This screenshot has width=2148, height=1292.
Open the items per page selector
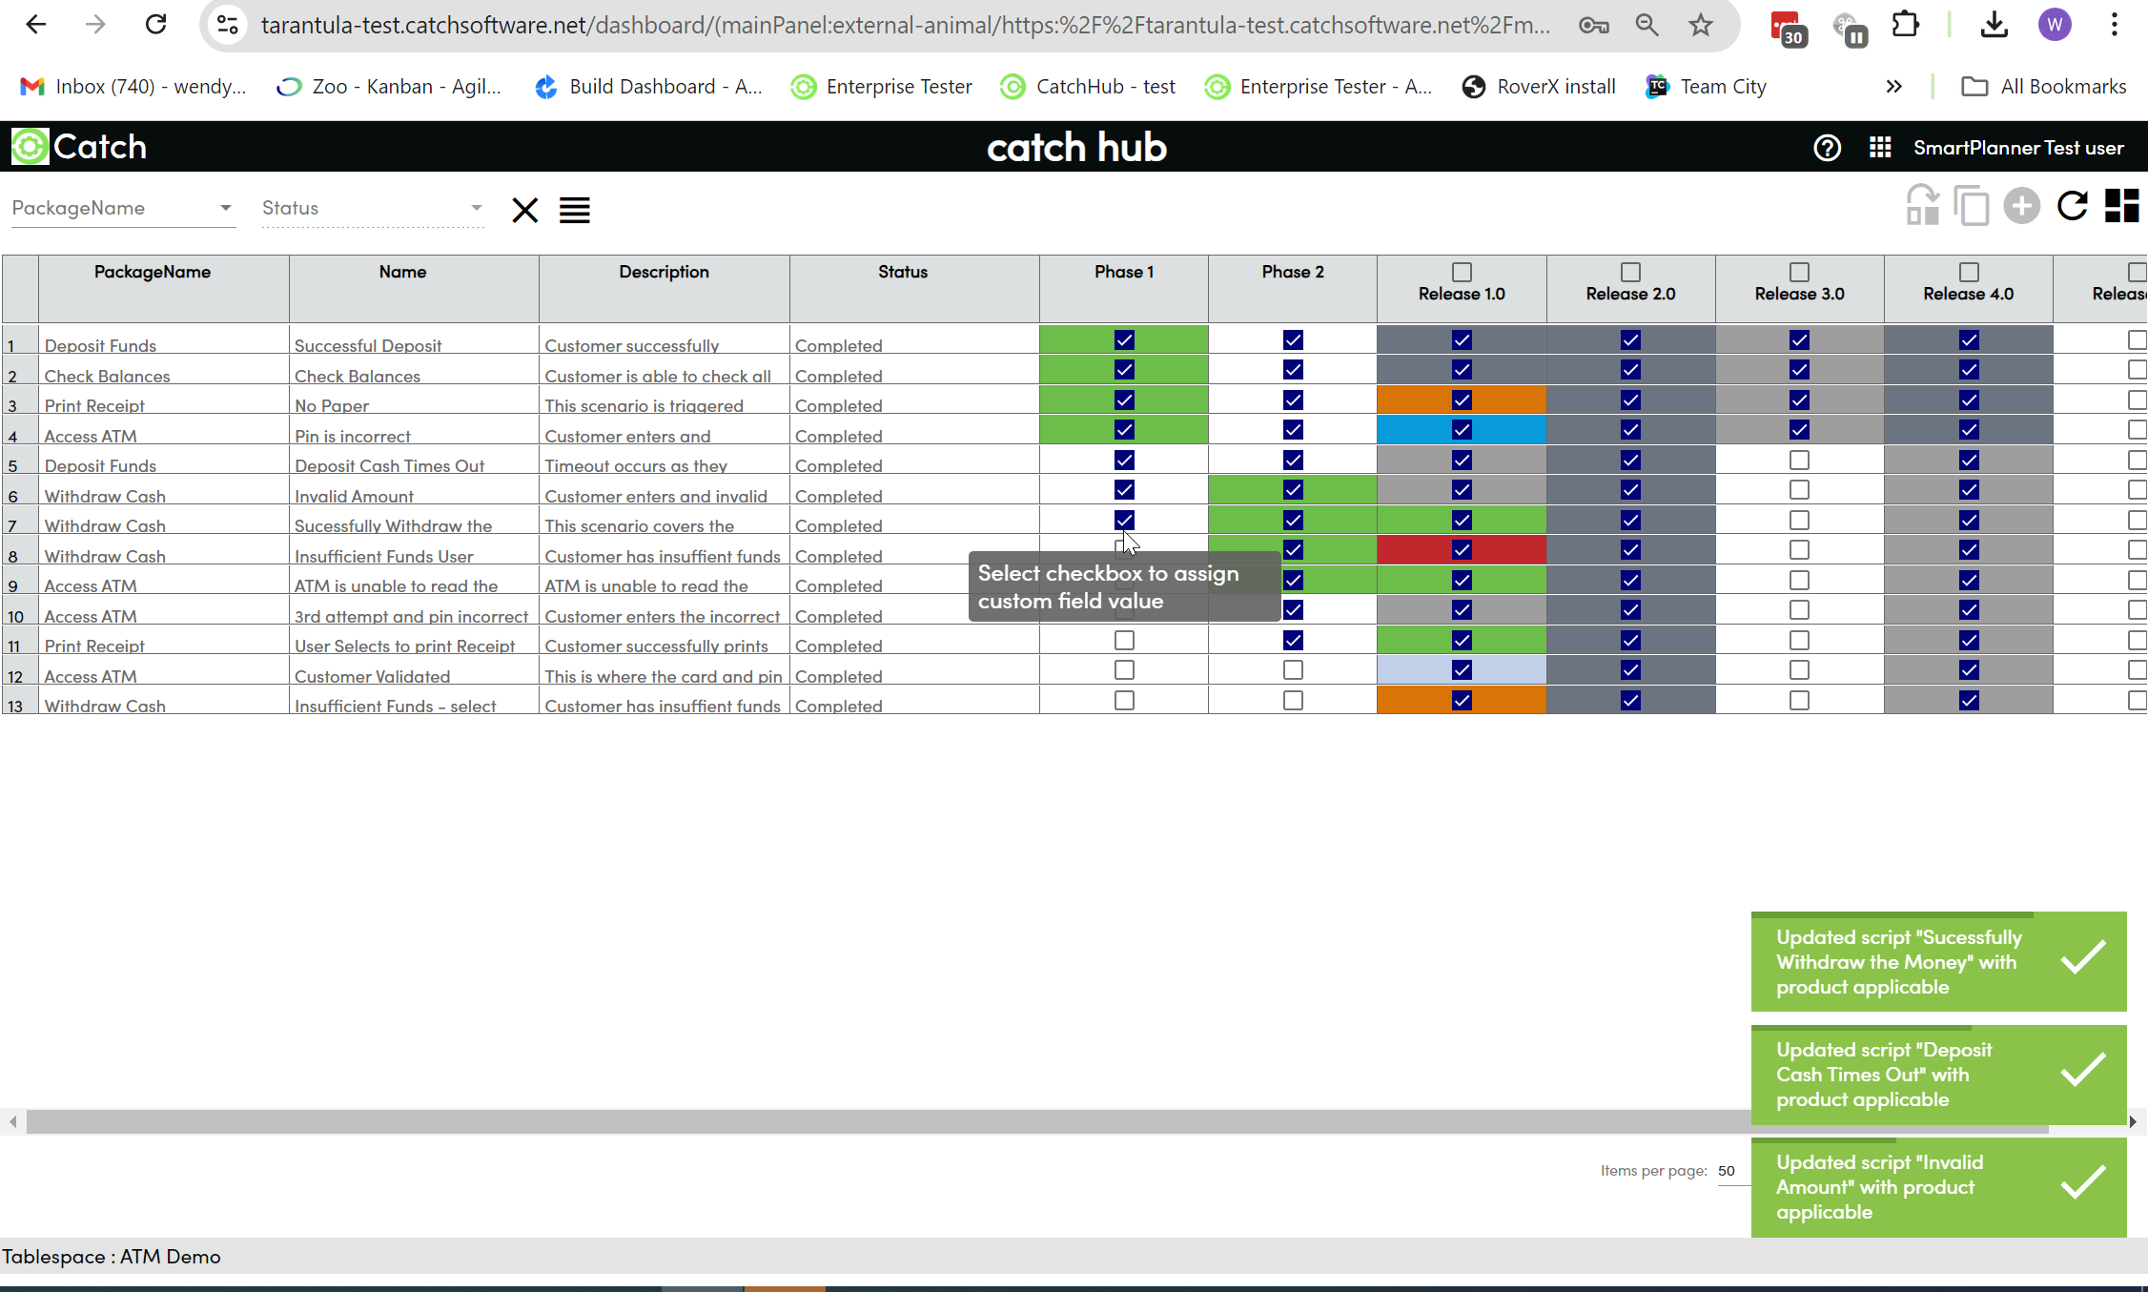click(x=1728, y=1171)
